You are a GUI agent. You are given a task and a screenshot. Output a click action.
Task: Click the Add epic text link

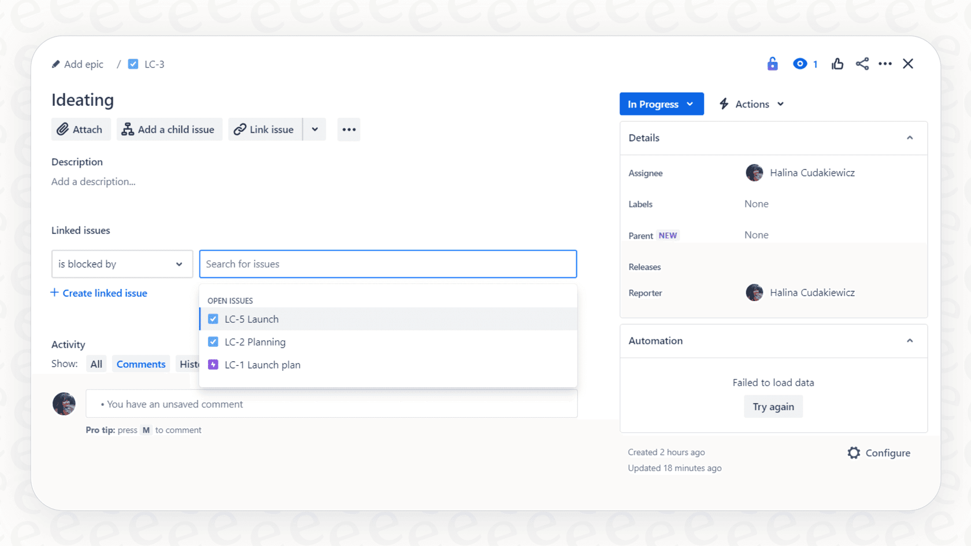coord(84,64)
